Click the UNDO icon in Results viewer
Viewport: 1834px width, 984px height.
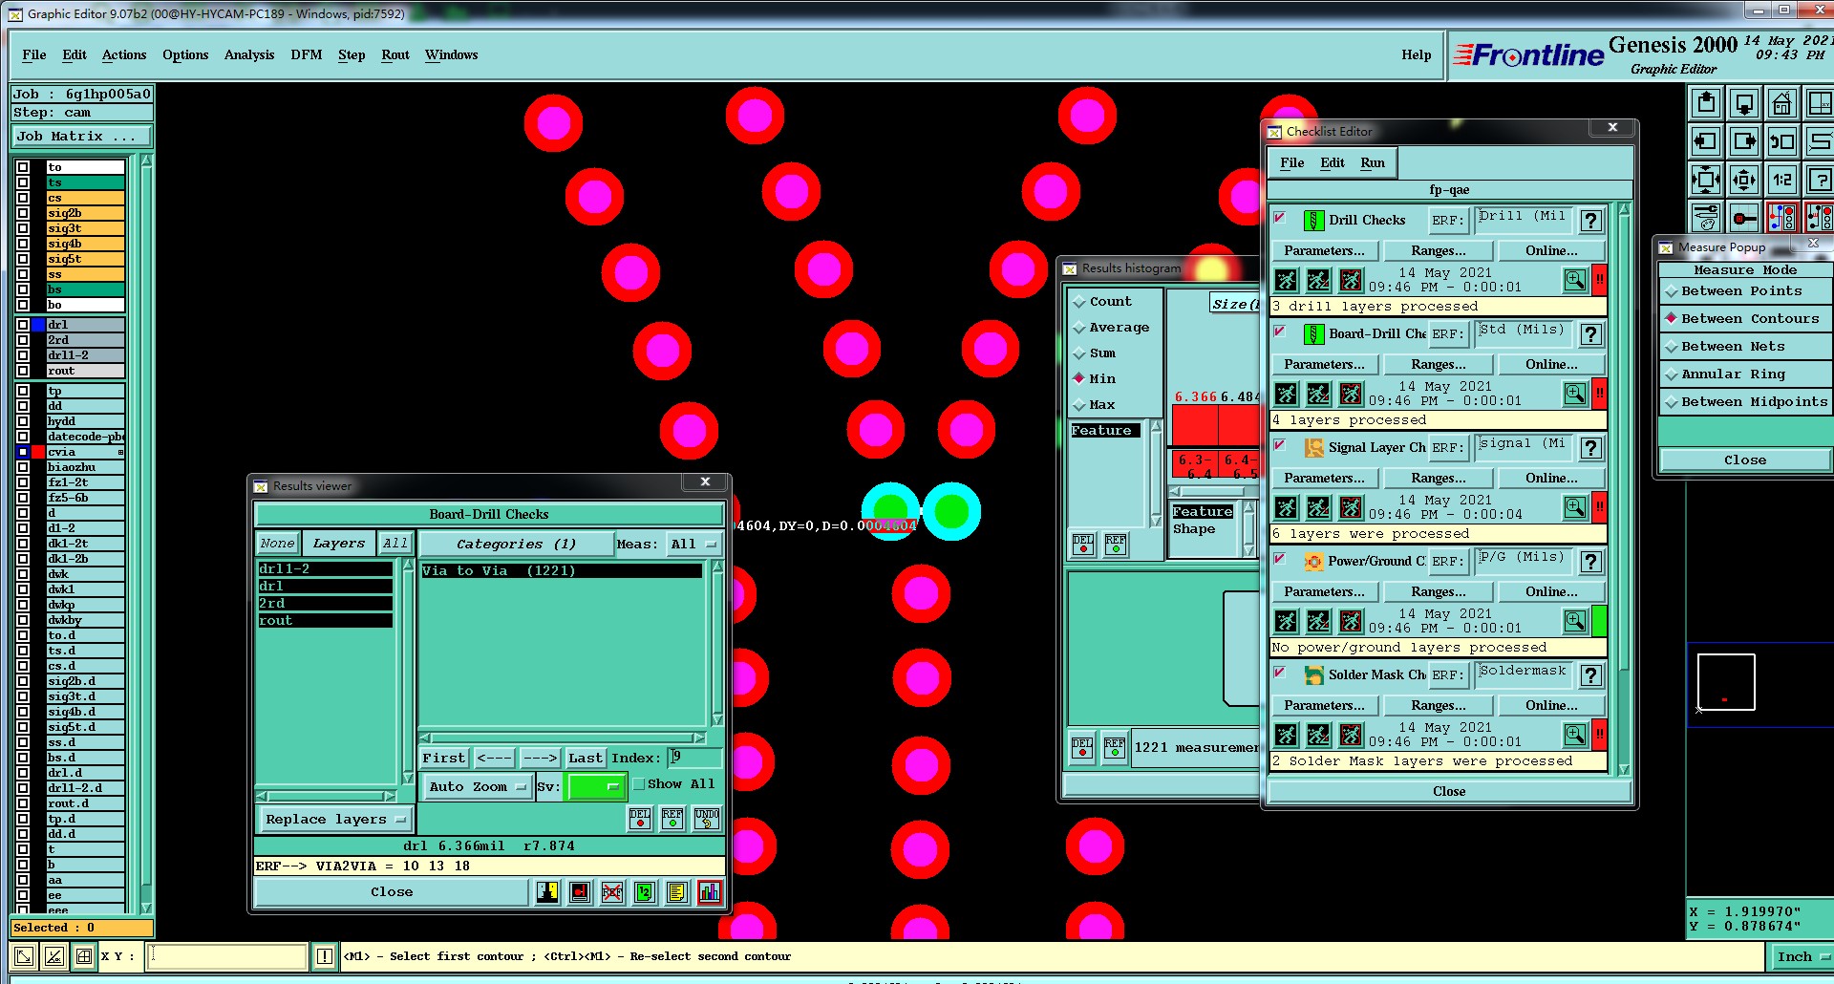click(707, 819)
